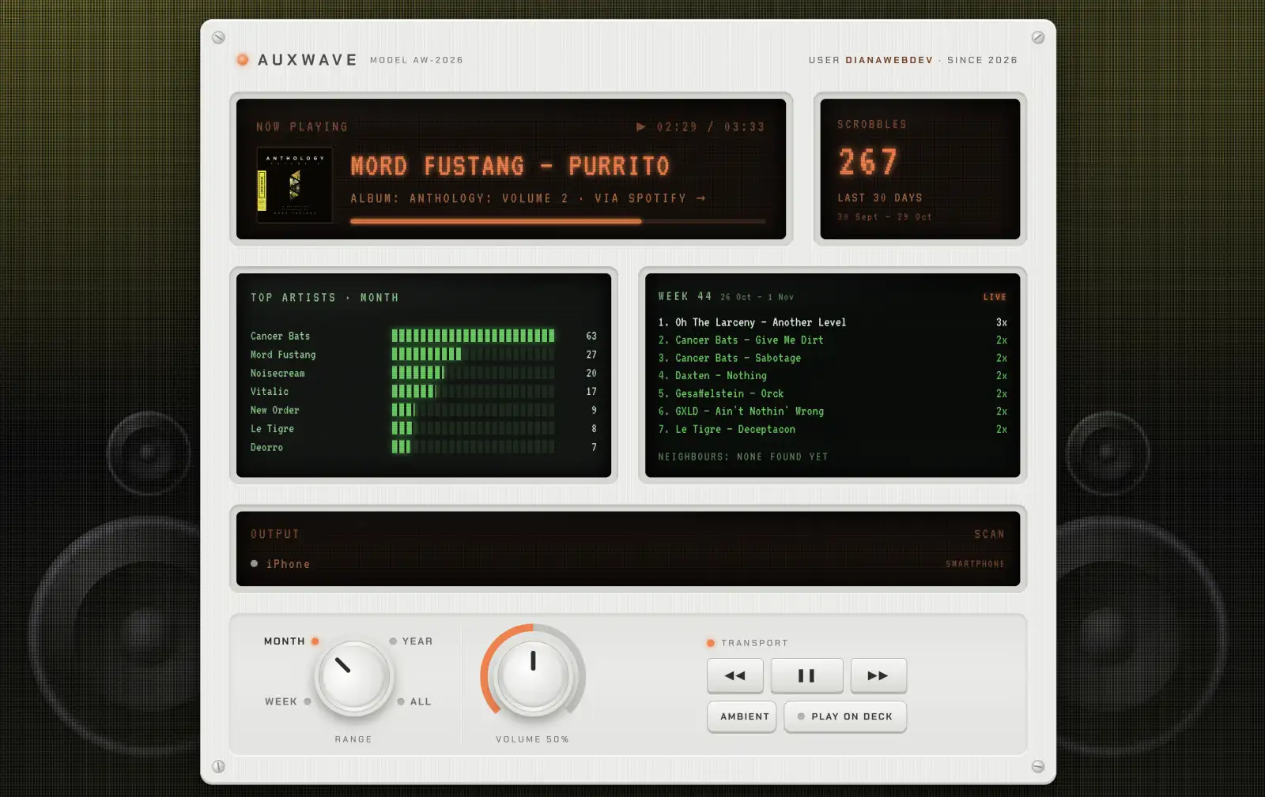The width and height of the screenshot is (1265, 797).
Task: Toggle PLAY ON DECK
Action: pos(845,716)
